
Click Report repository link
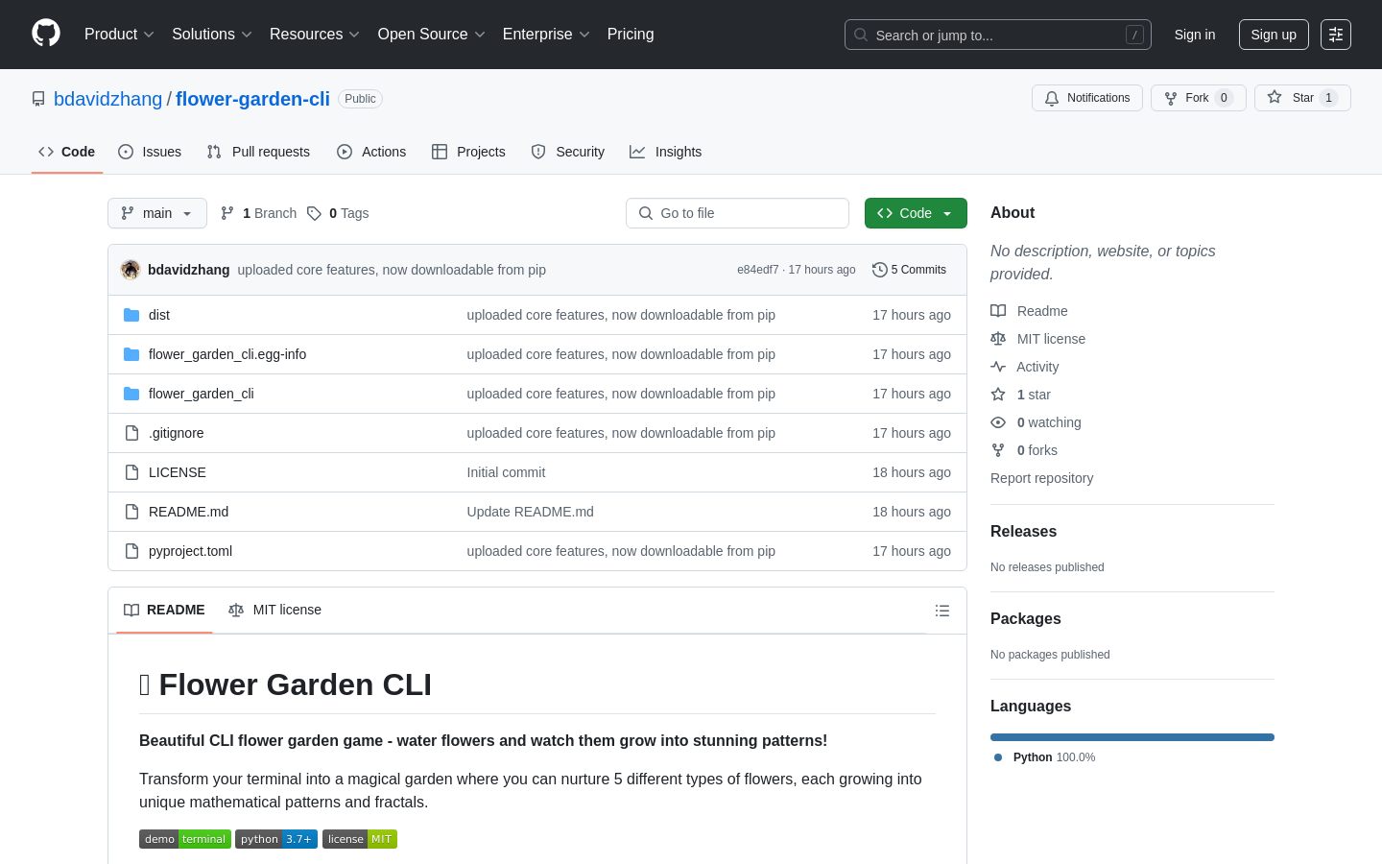(1041, 478)
